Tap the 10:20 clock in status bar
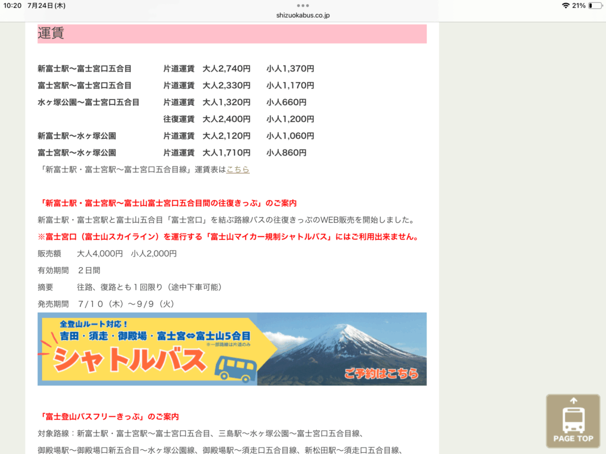606x454 pixels. click(12, 5)
